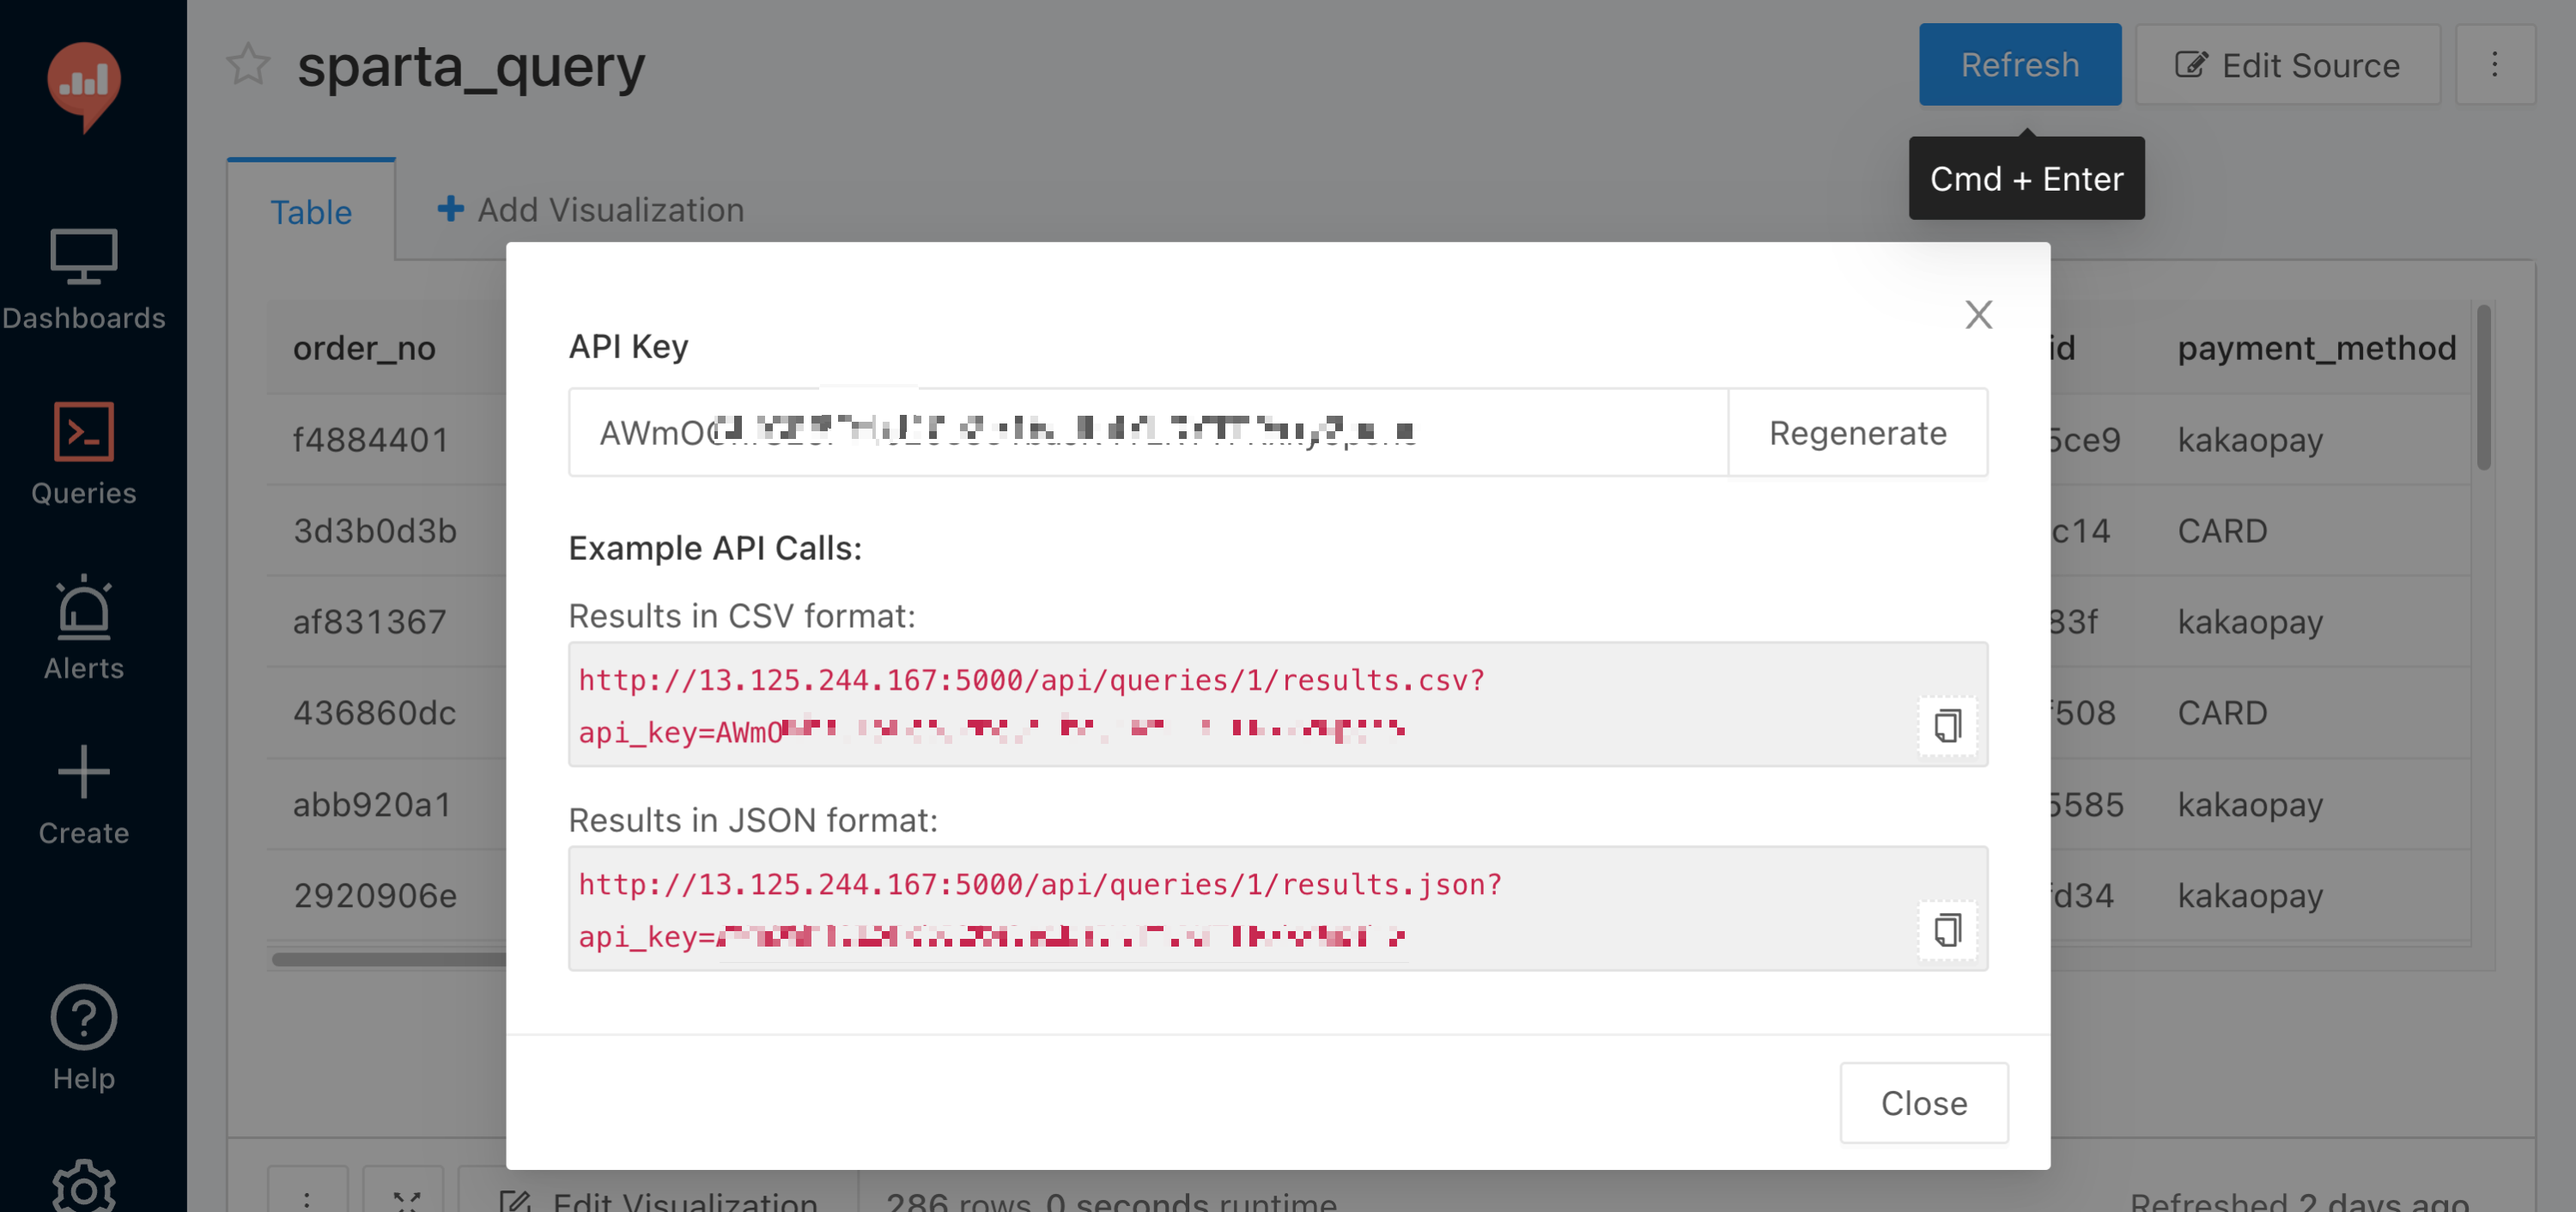Click the Refresh button
This screenshot has height=1212, width=2576.
click(2019, 65)
